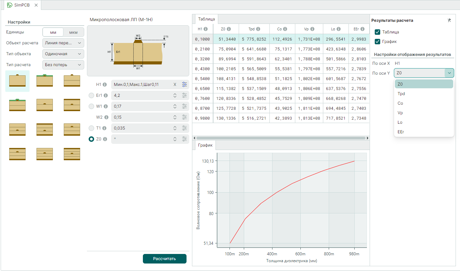The width and height of the screenshot is (460, 271).
Task: Toggle the Таблица checkbox
Action: point(377,32)
